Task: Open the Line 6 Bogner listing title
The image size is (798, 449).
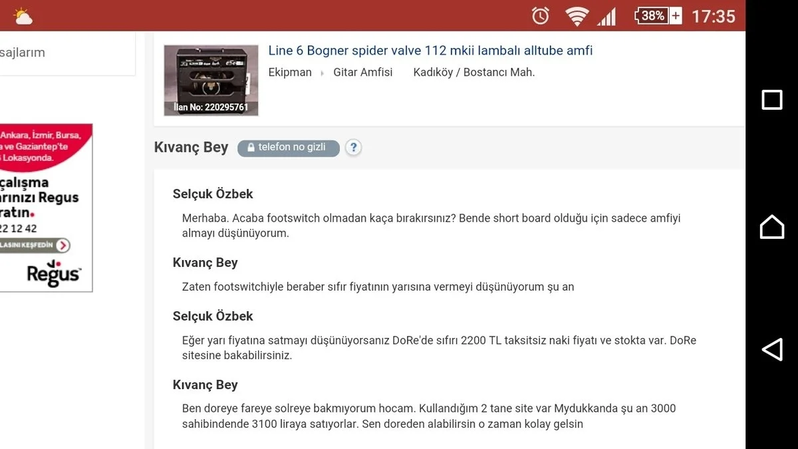Action: 430,51
